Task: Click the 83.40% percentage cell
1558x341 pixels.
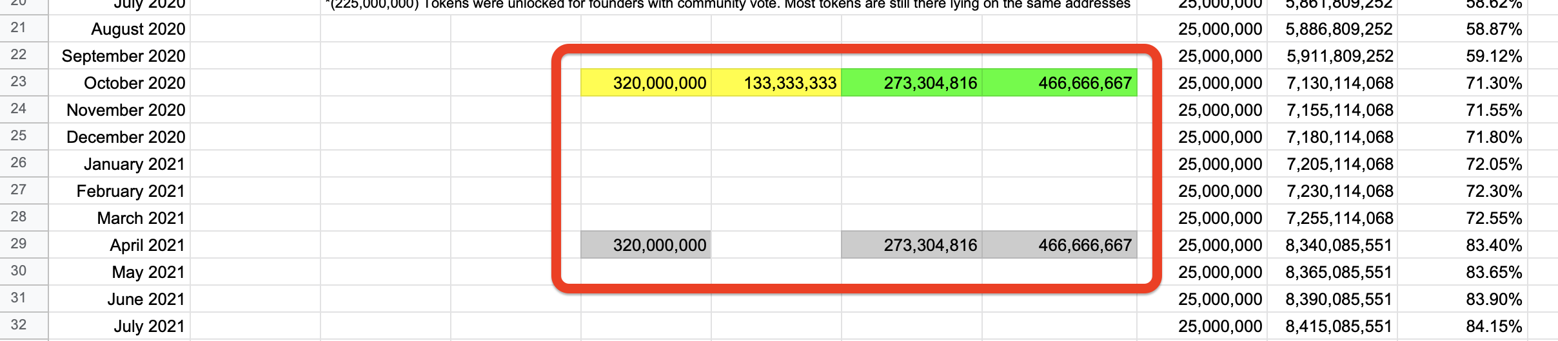Action: click(x=1462, y=245)
